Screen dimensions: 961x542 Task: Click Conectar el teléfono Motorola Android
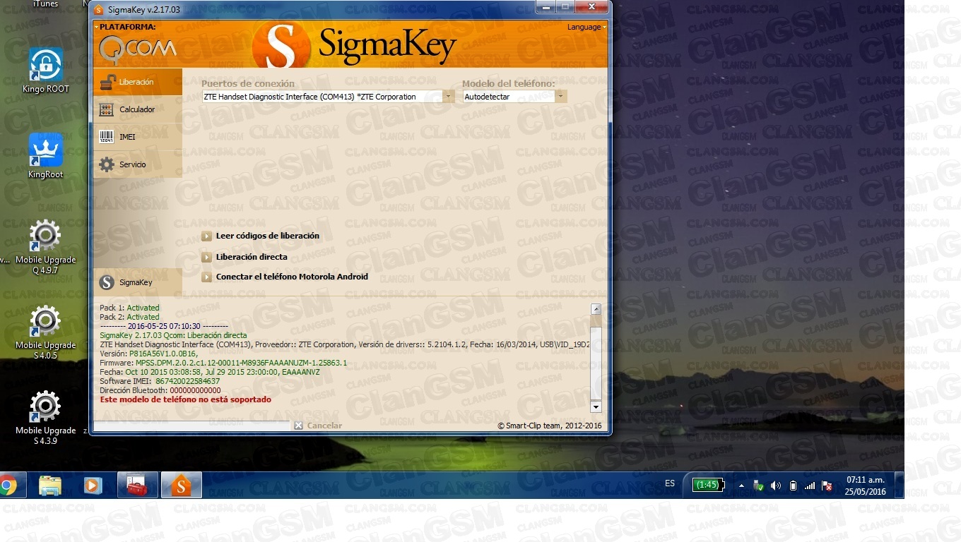pos(285,277)
